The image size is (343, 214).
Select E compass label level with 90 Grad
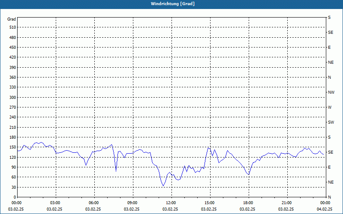point(329,167)
